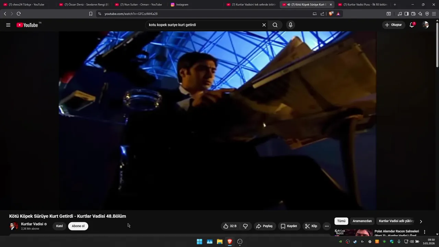This screenshot has width=439, height=247.
Task: Expand filter chips with right chevron
Action: [421, 221]
